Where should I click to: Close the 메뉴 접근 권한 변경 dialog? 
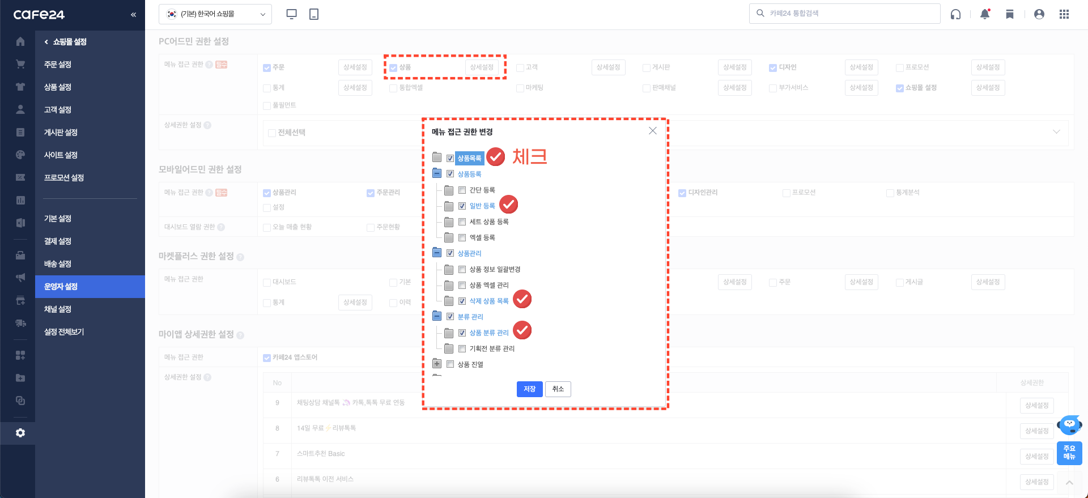[x=653, y=131]
